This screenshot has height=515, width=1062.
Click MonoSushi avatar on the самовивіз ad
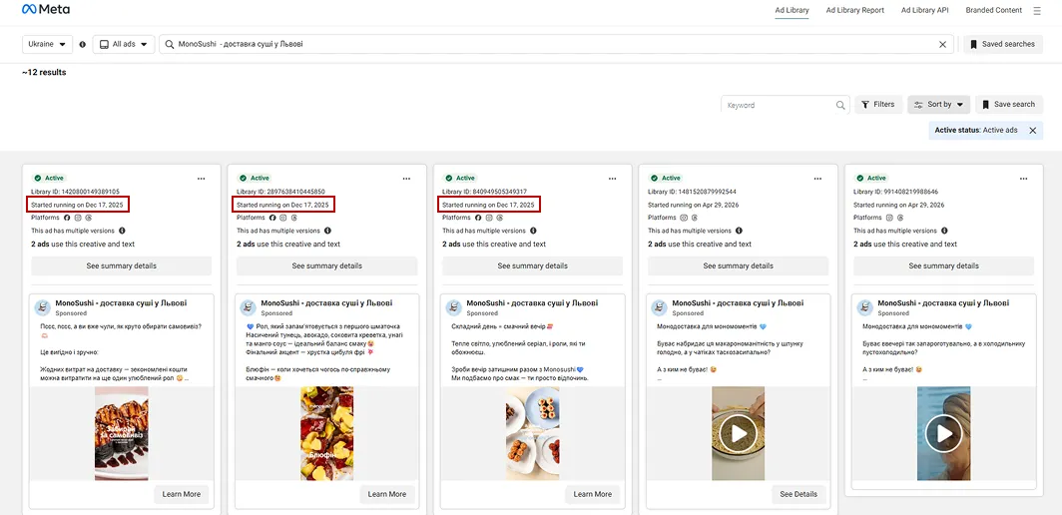(43, 307)
